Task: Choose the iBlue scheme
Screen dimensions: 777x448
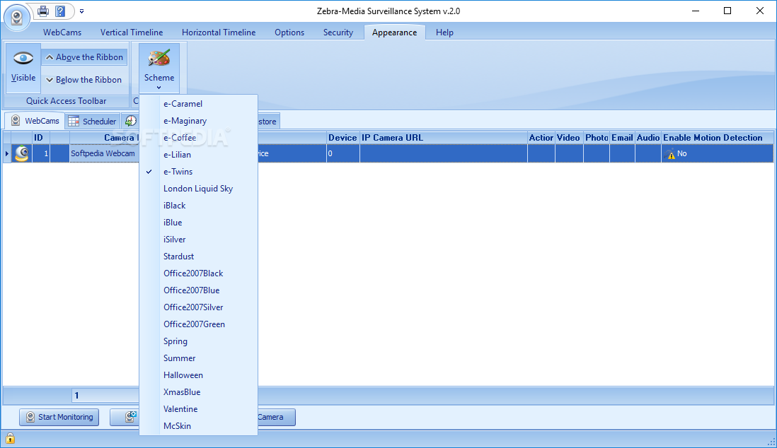Action: click(199, 223)
